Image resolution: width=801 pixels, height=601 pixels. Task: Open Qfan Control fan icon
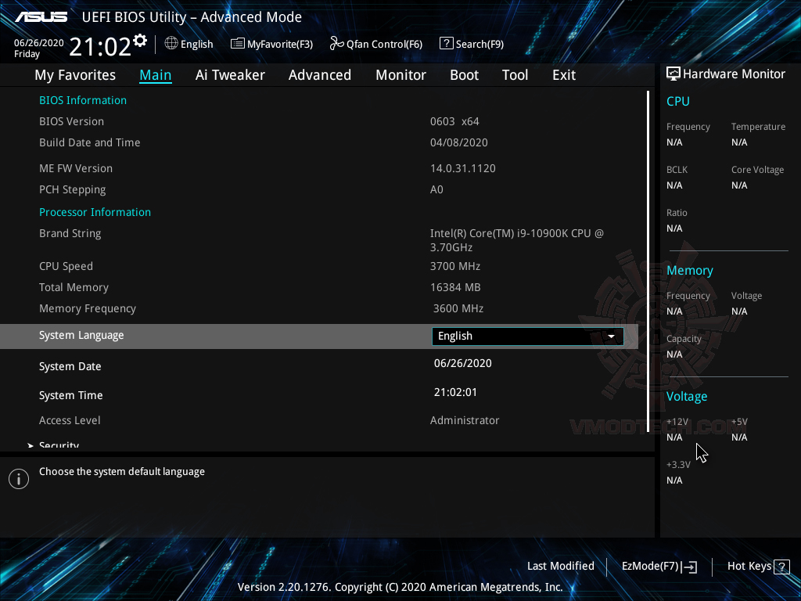tap(336, 44)
